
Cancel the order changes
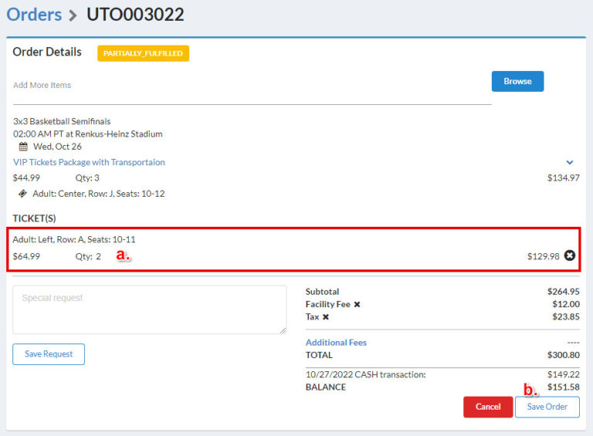tap(488, 407)
